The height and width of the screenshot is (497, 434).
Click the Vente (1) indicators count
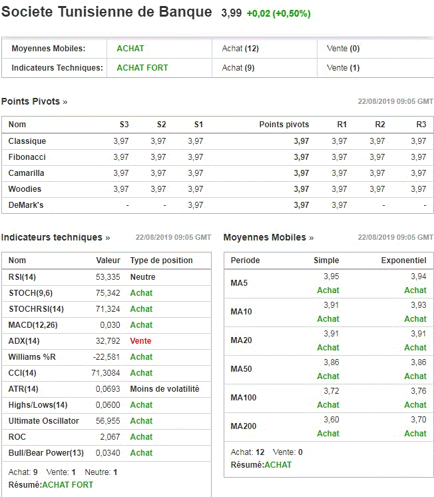point(343,68)
